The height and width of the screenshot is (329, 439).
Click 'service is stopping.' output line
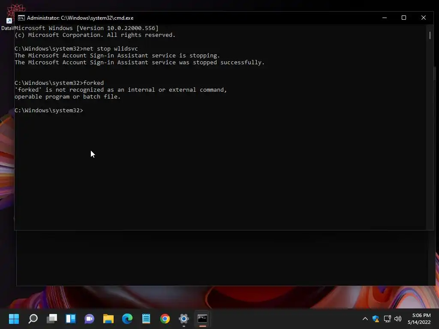pyautogui.click(x=117, y=55)
